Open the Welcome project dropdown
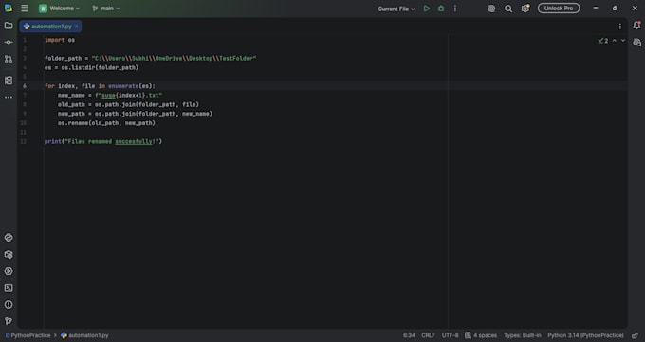The image size is (645, 342). click(x=59, y=9)
